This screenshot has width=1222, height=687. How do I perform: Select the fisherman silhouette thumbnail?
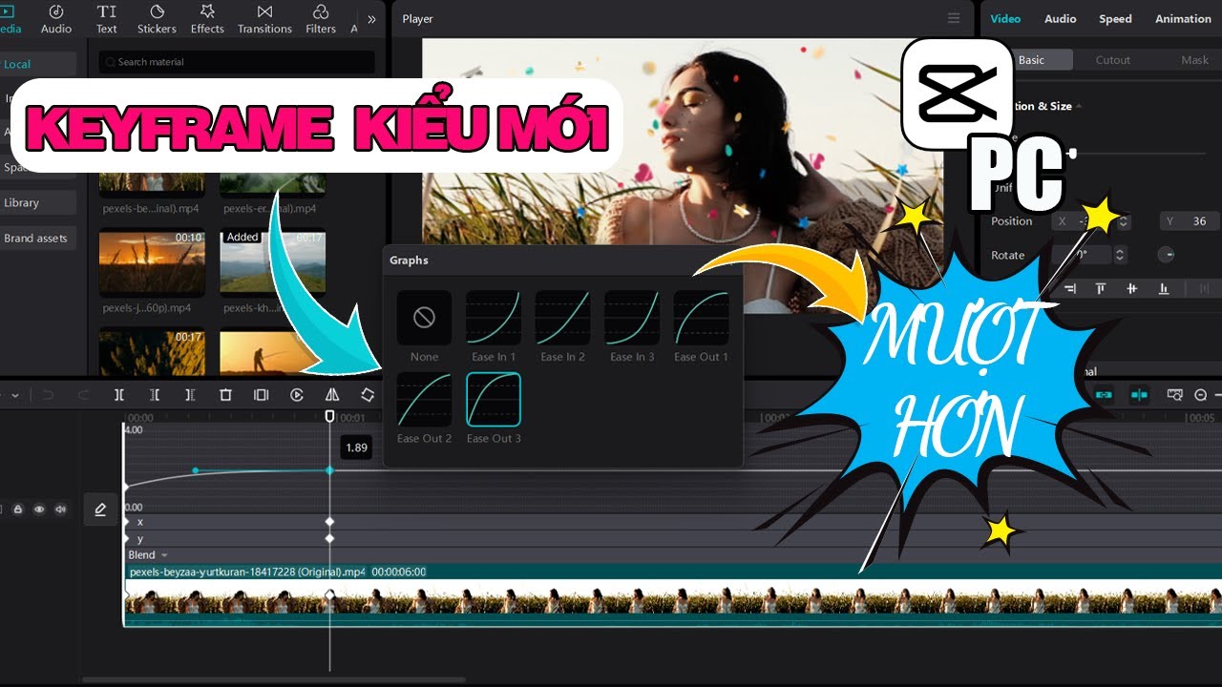(273, 352)
